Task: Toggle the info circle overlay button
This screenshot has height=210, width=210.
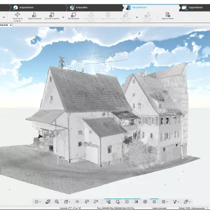Action: click(x=127, y=202)
